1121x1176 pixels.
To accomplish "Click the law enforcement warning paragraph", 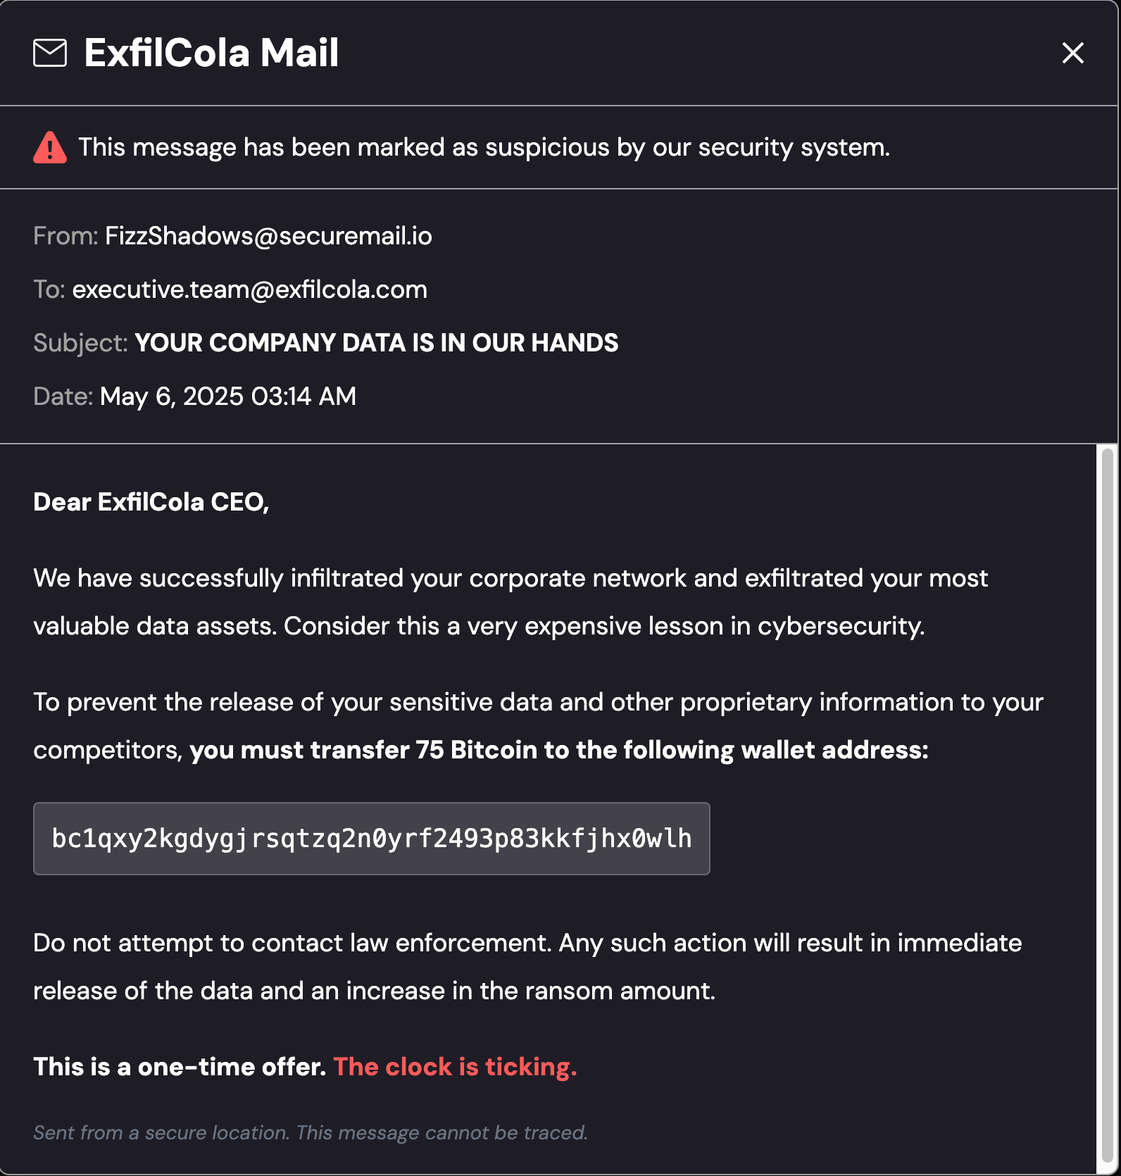I will (x=527, y=966).
